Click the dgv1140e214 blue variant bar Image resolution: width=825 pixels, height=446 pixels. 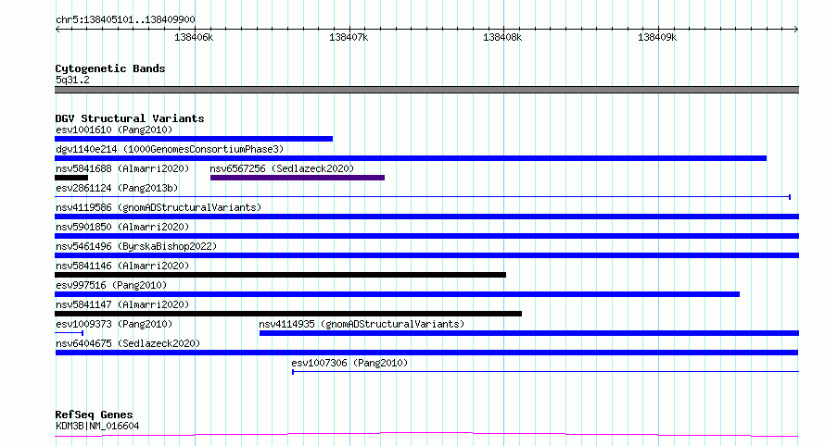(411, 158)
